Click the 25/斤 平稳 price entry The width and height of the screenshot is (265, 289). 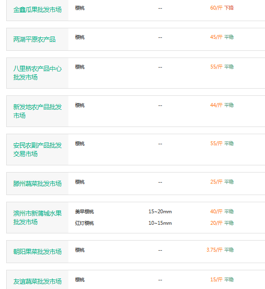pyautogui.click(x=222, y=182)
